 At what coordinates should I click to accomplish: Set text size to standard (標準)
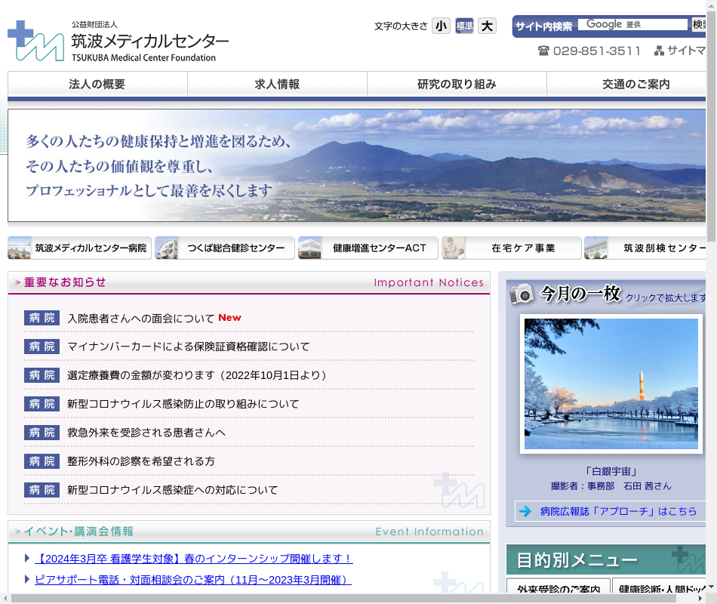click(x=464, y=26)
